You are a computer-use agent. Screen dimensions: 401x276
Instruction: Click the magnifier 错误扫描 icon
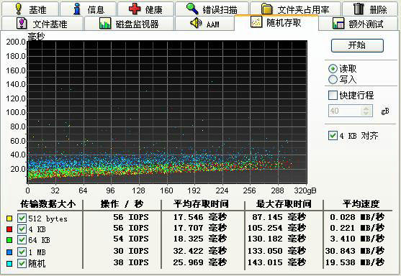pyautogui.click(x=192, y=9)
